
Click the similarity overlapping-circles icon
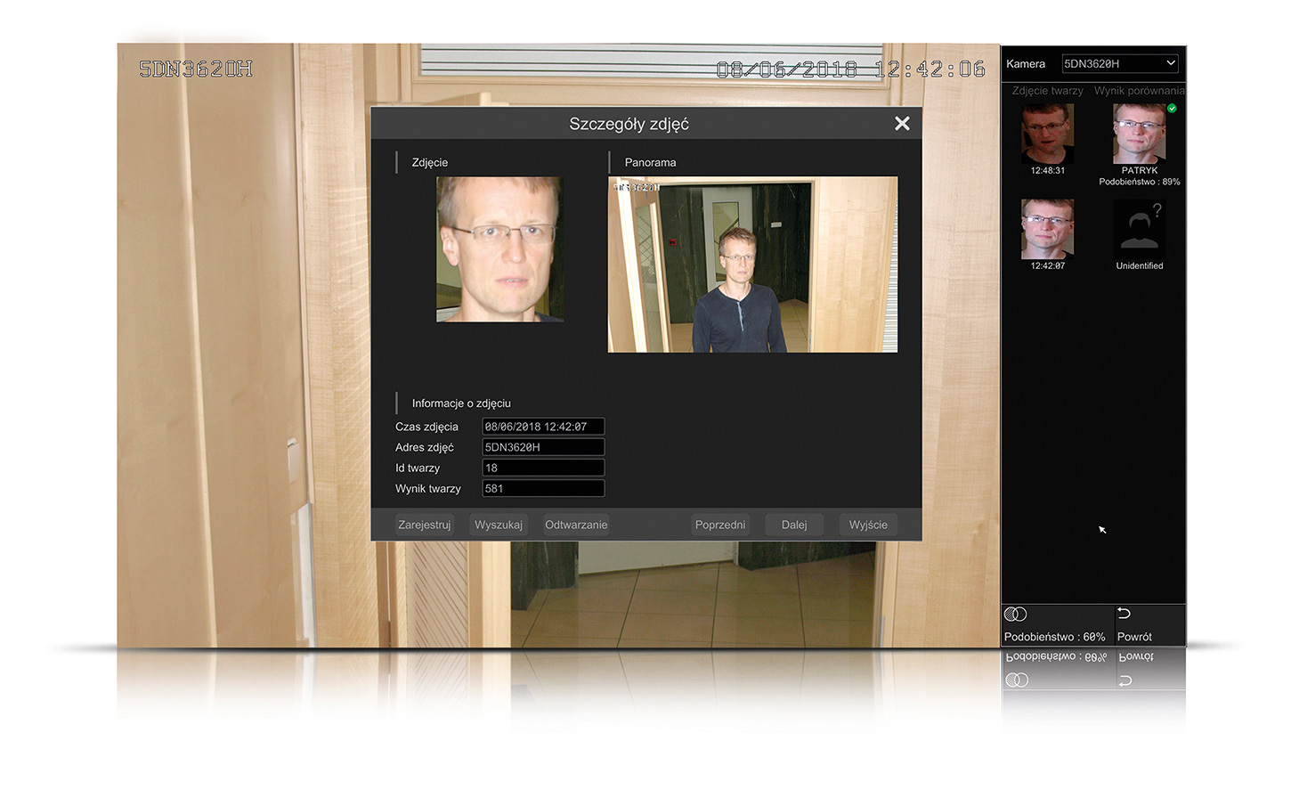(1015, 614)
